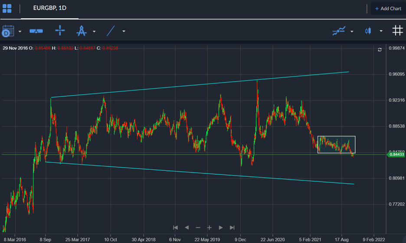Click the refresh icon near price axis
The height and width of the screenshot is (243, 406).
pyautogui.click(x=380, y=50)
